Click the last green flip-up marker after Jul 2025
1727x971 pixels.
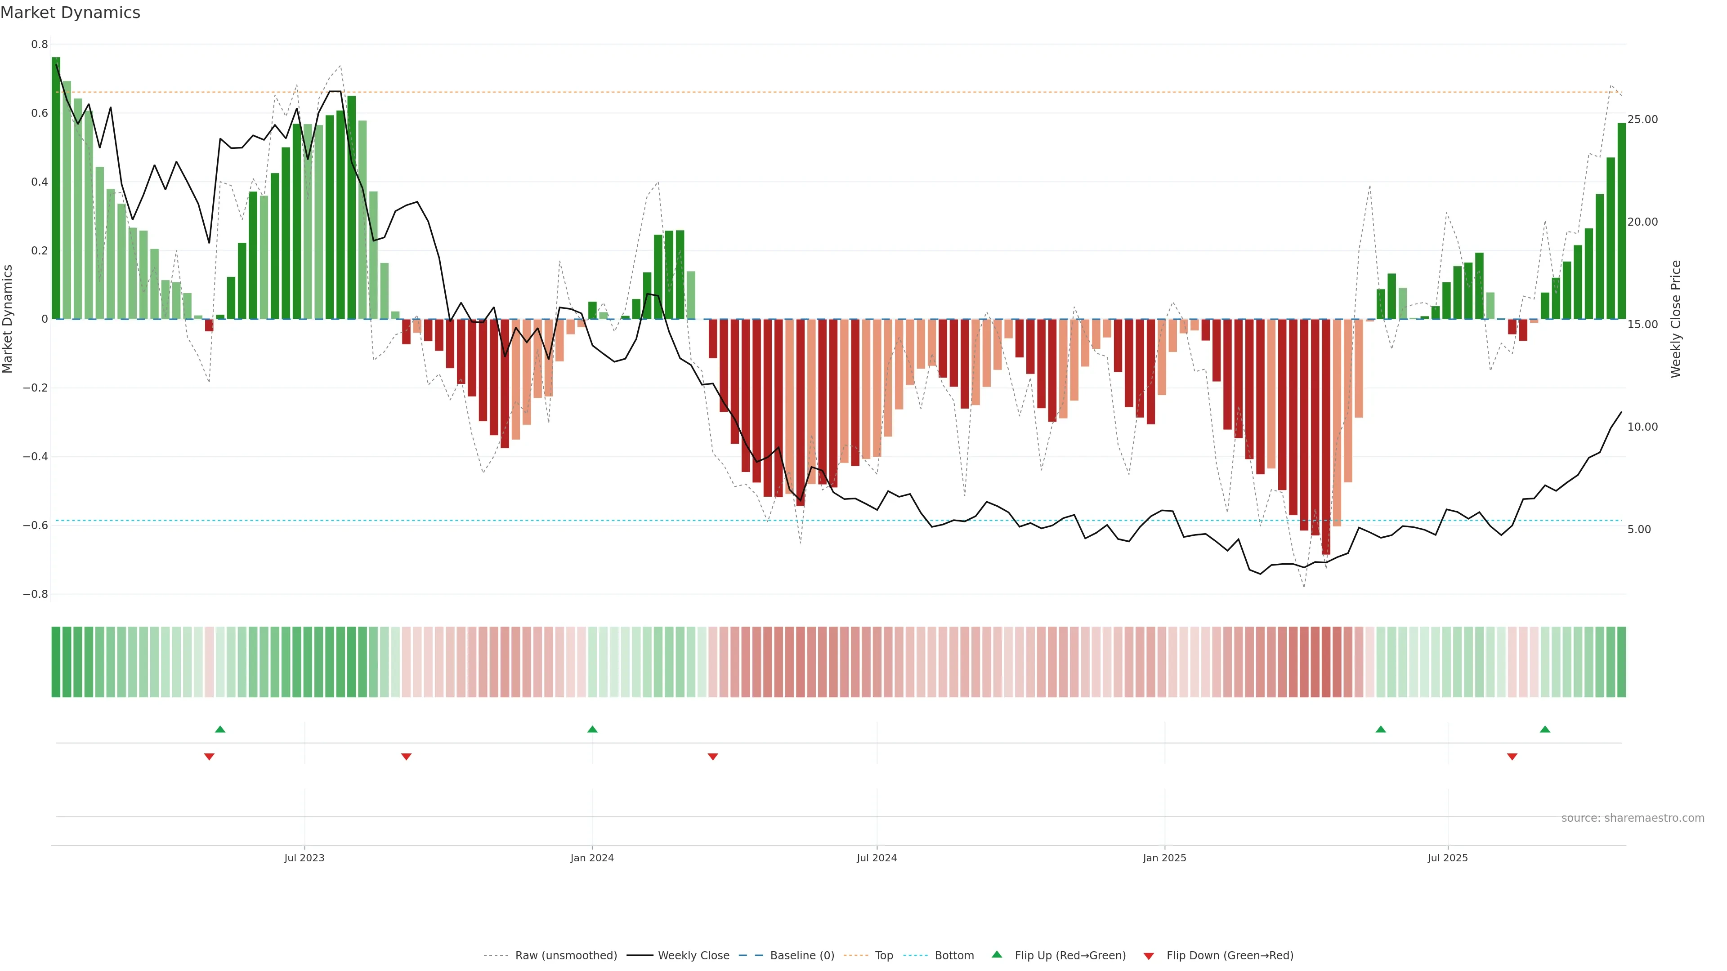tap(1545, 729)
